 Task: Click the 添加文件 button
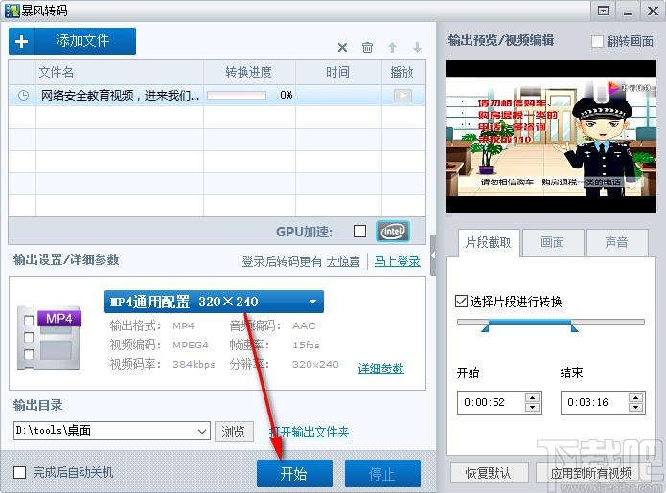[72, 41]
